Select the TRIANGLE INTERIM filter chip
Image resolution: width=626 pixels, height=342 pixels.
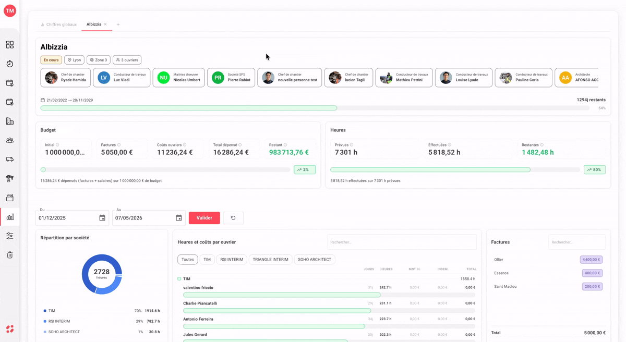[270, 259]
